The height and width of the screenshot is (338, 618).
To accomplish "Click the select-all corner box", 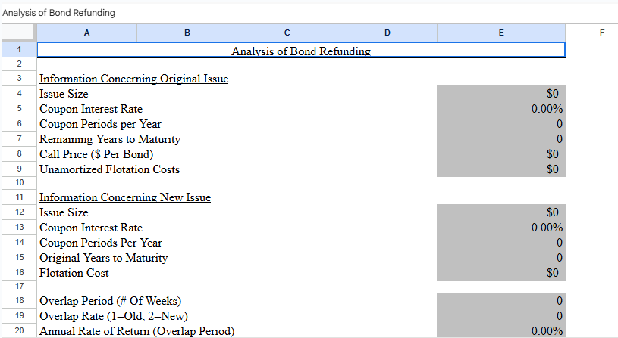I will tap(18, 33).
